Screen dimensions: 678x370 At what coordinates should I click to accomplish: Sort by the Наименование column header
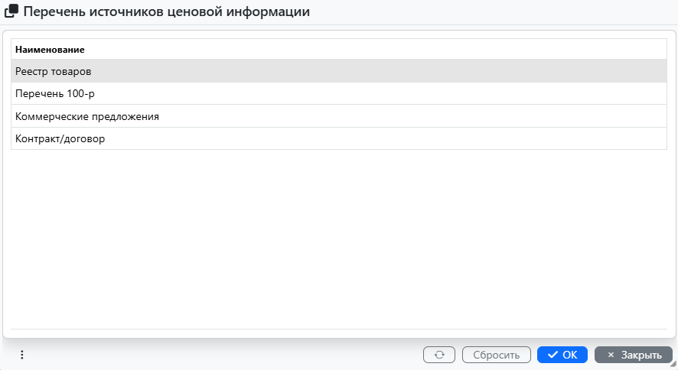coord(50,50)
